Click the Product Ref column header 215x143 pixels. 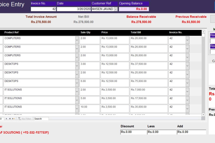(x=11, y=32)
